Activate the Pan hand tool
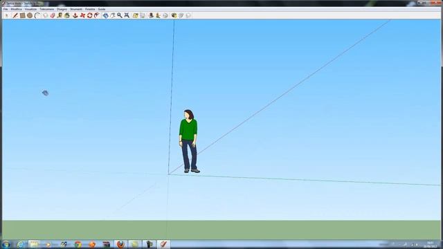 click(x=113, y=15)
